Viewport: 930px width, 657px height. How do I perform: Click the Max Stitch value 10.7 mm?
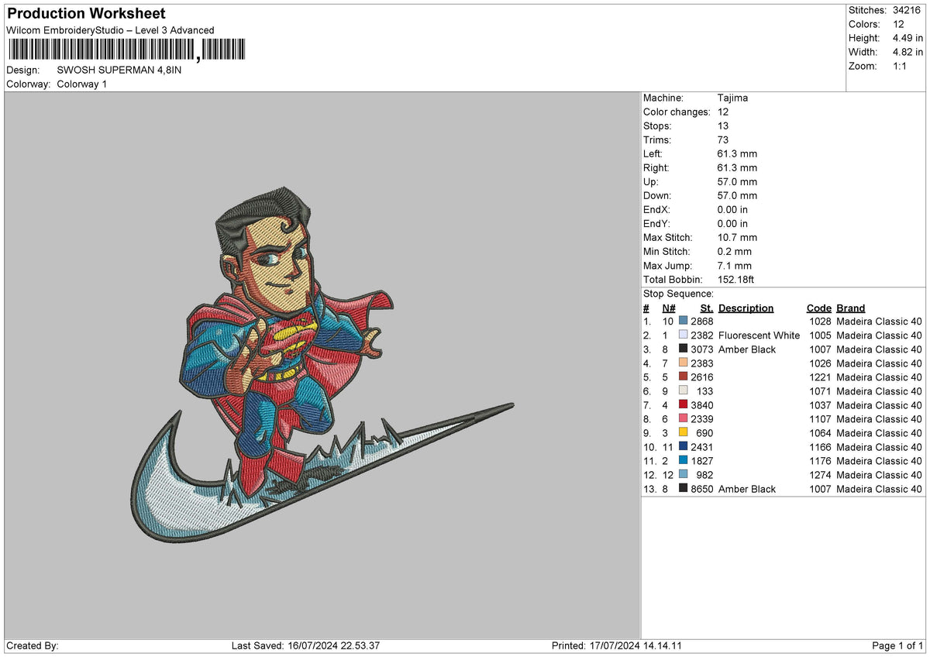coord(737,238)
